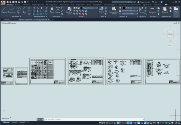This screenshot has height=125, width=181.
Task: Toggle lineweight display in status bar
Action: (x=135, y=123)
